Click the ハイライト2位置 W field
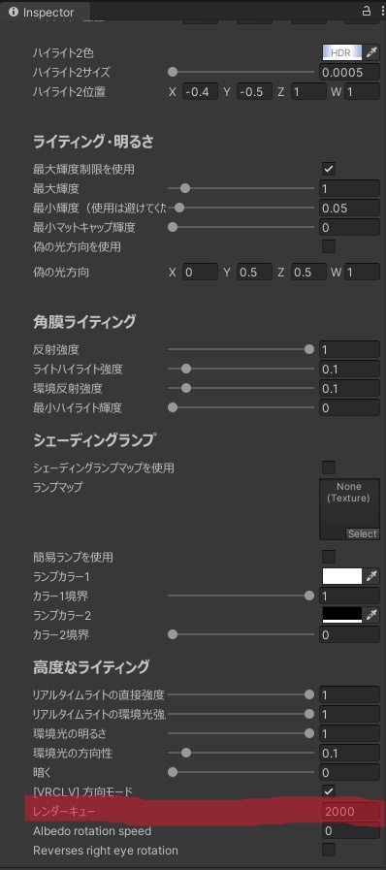This screenshot has height=870, width=386. point(362,91)
